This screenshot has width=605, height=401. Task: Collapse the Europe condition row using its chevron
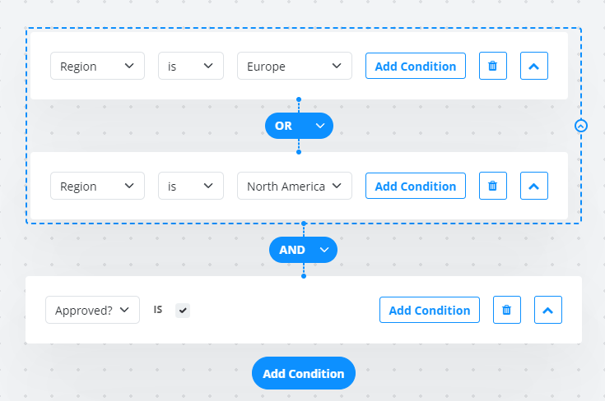534,66
